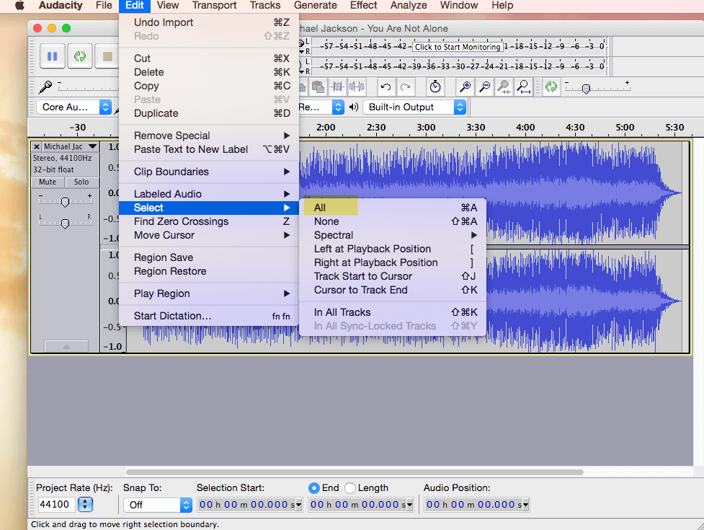
Task: Click the Project Rate 44100 input field
Action: [x=55, y=505]
